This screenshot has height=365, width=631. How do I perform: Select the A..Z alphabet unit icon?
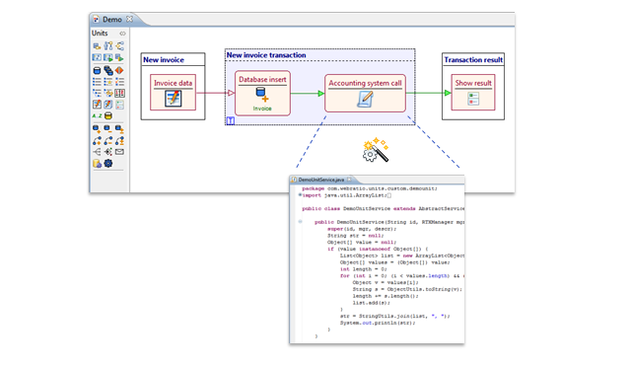pos(97,115)
